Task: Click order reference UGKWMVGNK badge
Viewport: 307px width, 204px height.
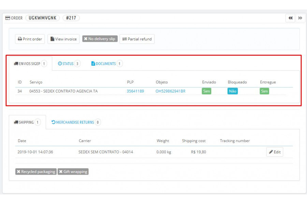Action: 43,18
